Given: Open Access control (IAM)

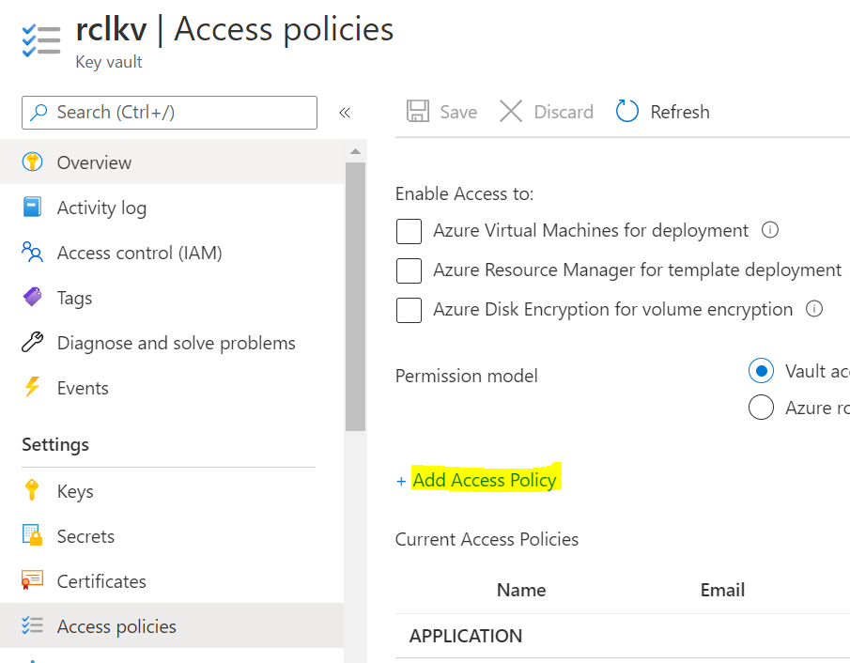Looking at the screenshot, I should coord(172,252).
